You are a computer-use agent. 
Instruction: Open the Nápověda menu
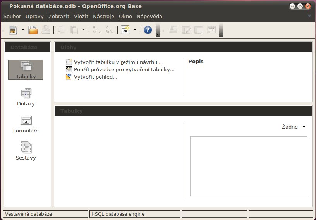click(149, 17)
